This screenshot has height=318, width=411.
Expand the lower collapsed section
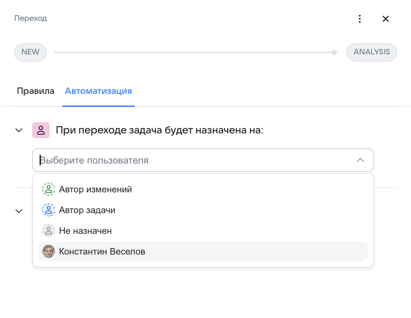pyautogui.click(x=19, y=211)
